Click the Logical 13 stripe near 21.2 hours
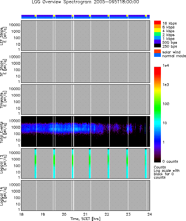186x221 pixels. tap(90, 163)
